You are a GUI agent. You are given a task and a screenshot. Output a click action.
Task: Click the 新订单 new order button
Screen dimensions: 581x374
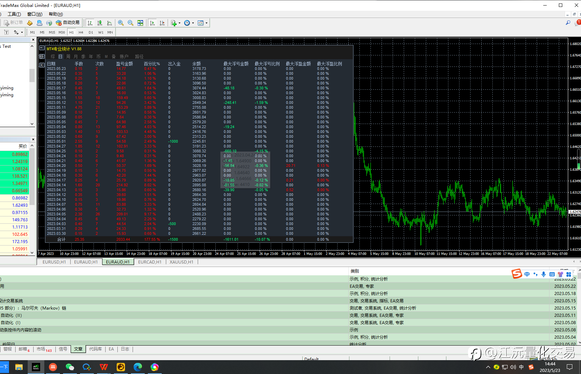point(14,23)
